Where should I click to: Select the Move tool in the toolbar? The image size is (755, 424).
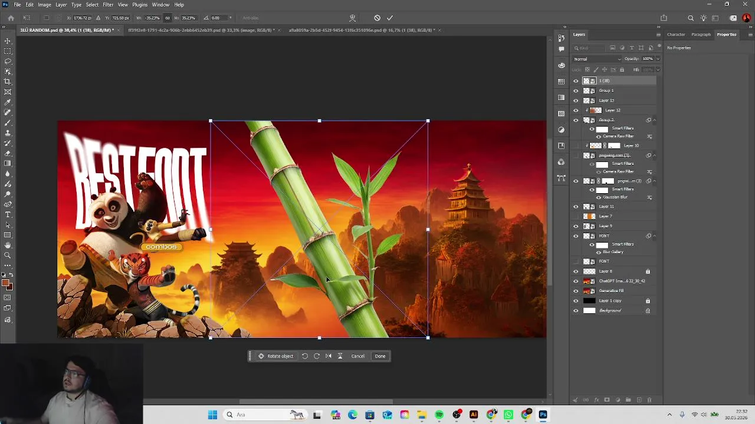pyautogui.click(x=8, y=41)
